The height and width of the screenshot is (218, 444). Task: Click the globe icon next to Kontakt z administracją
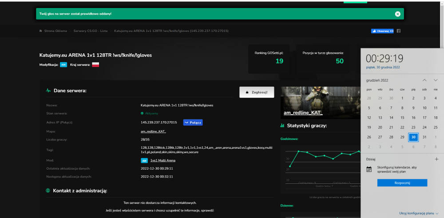pyautogui.click(x=48, y=191)
